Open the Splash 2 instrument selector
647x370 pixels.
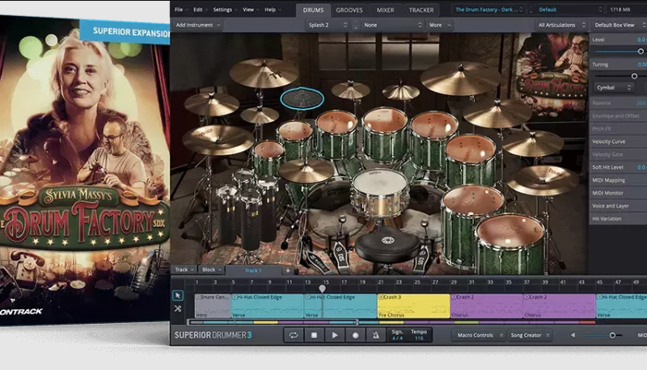click(328, 25)
